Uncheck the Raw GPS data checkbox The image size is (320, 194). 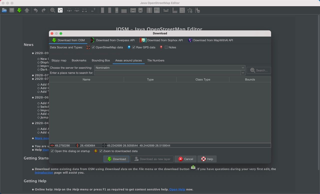pyautogui.click(x=134, y=47)
